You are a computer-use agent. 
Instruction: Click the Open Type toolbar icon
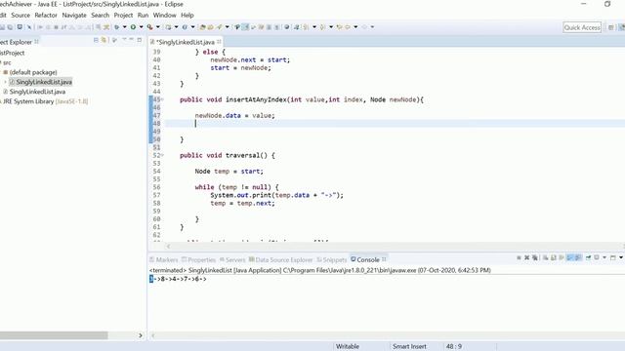click(x=202, y=27)
